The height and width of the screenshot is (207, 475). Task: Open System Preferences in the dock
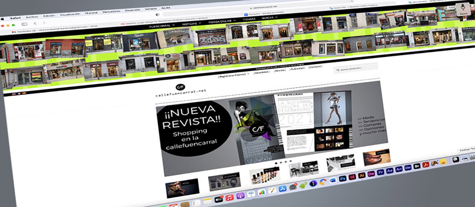(293, 187)
